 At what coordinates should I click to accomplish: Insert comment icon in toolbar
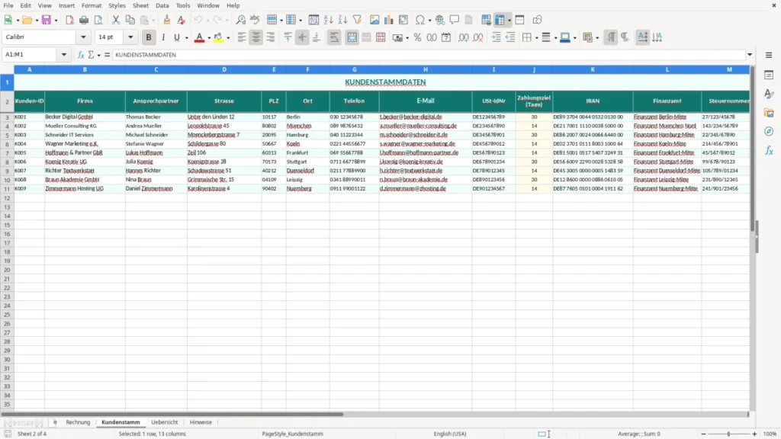coord(455,20)
